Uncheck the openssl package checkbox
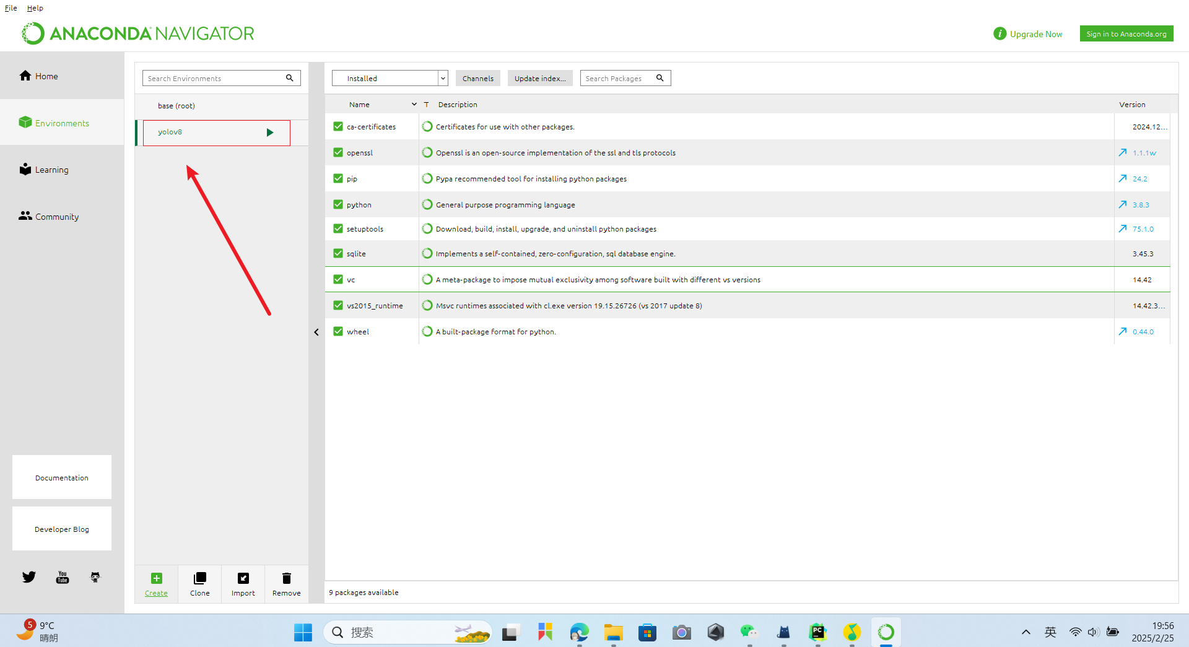The width and height of the screenshot is (1189, 647). tap(338, 152)
